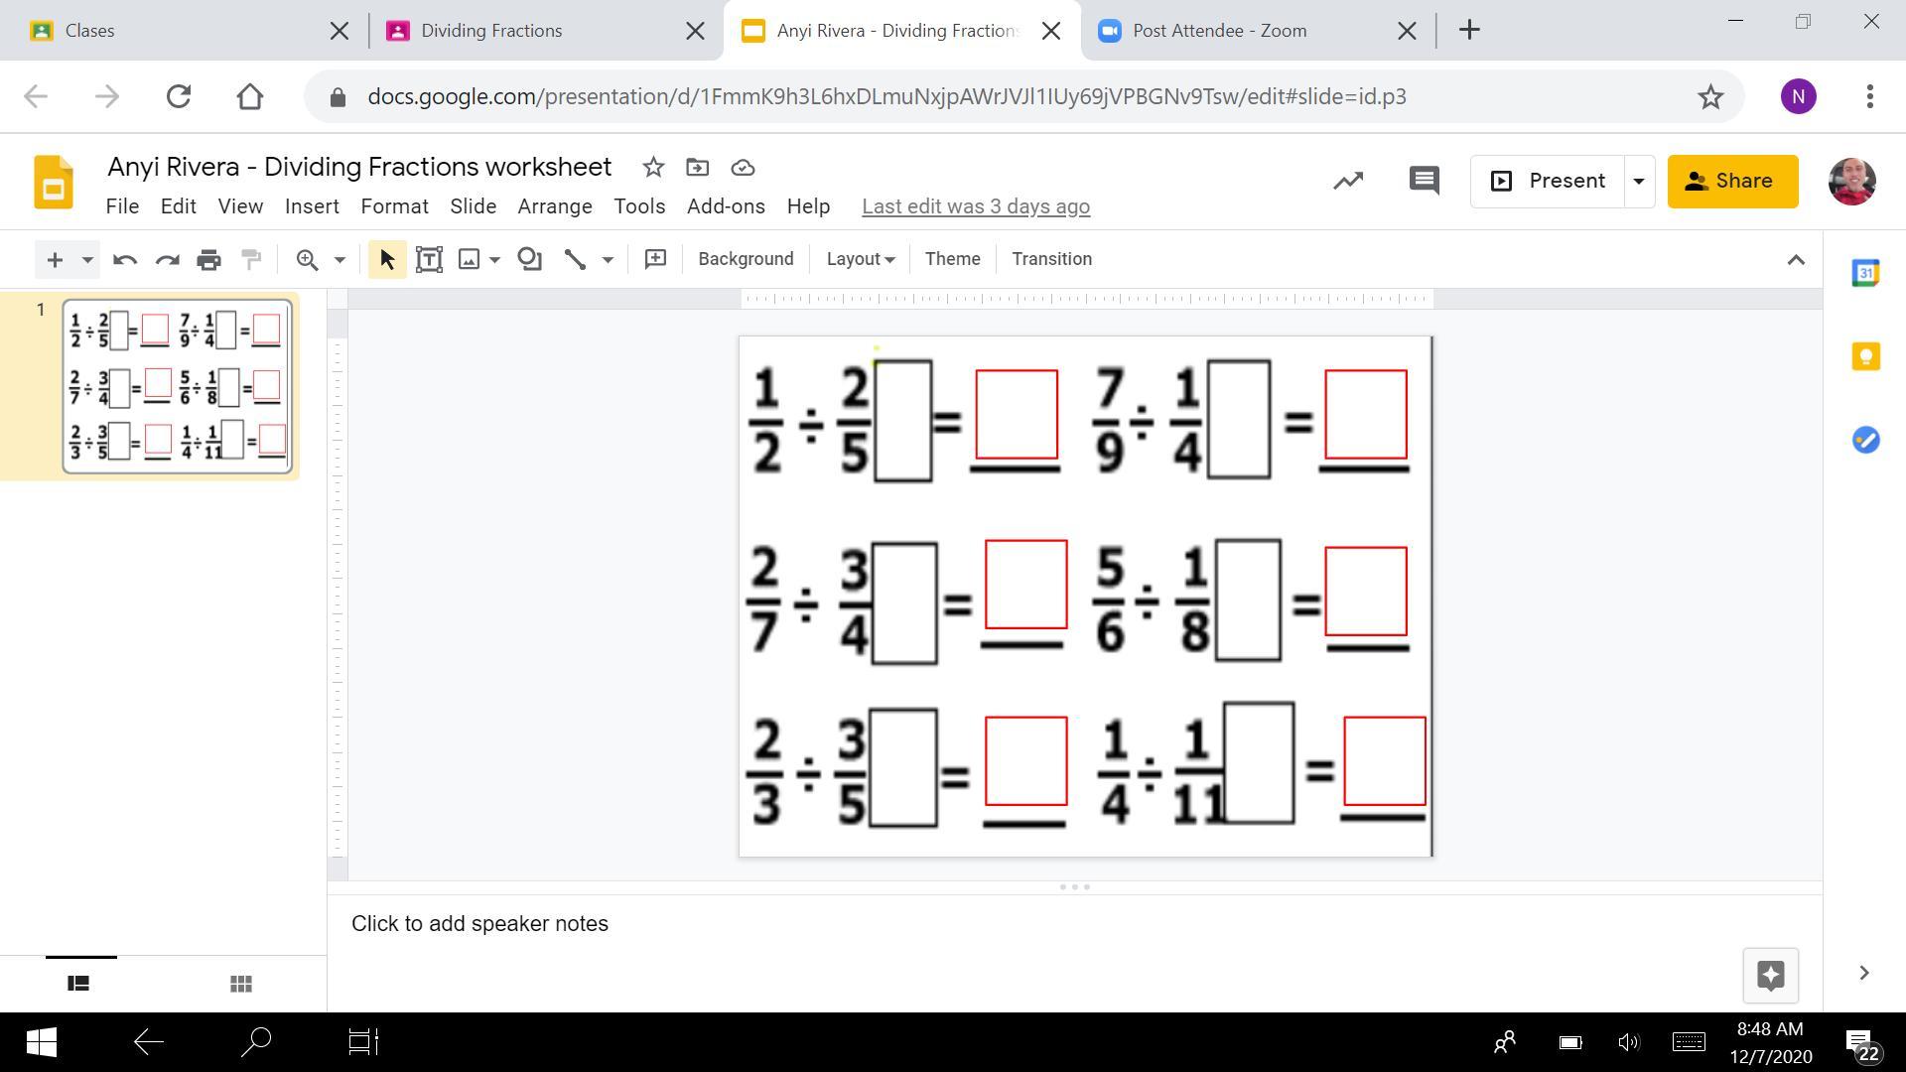Screen dimensions: 1906x1072
Task: Click the Share button
Action: pos(1732,182)
